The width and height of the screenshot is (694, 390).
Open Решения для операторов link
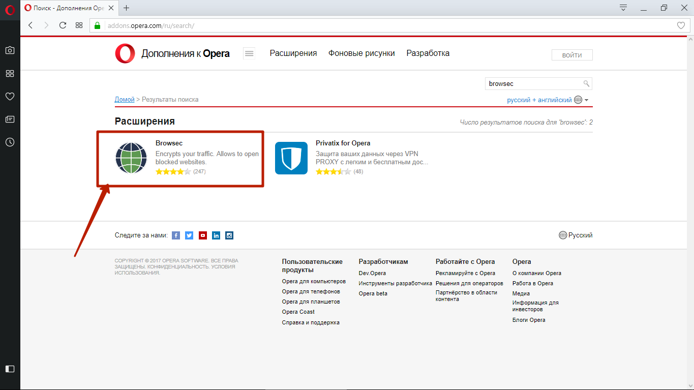469,284
